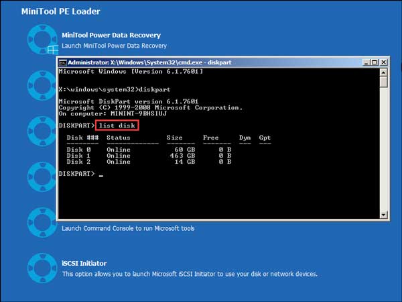Click the MiniTool Power Data Recovery lifebuoy icon
The image size is (402, 302).
pos(42,40)
